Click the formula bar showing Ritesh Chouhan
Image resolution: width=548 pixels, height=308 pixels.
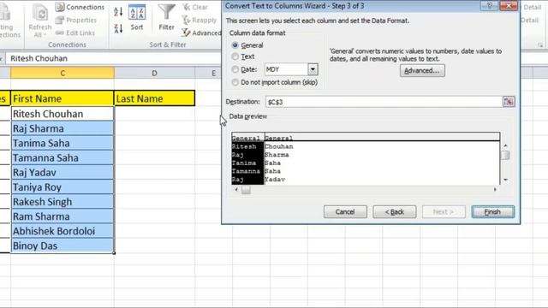114,58
